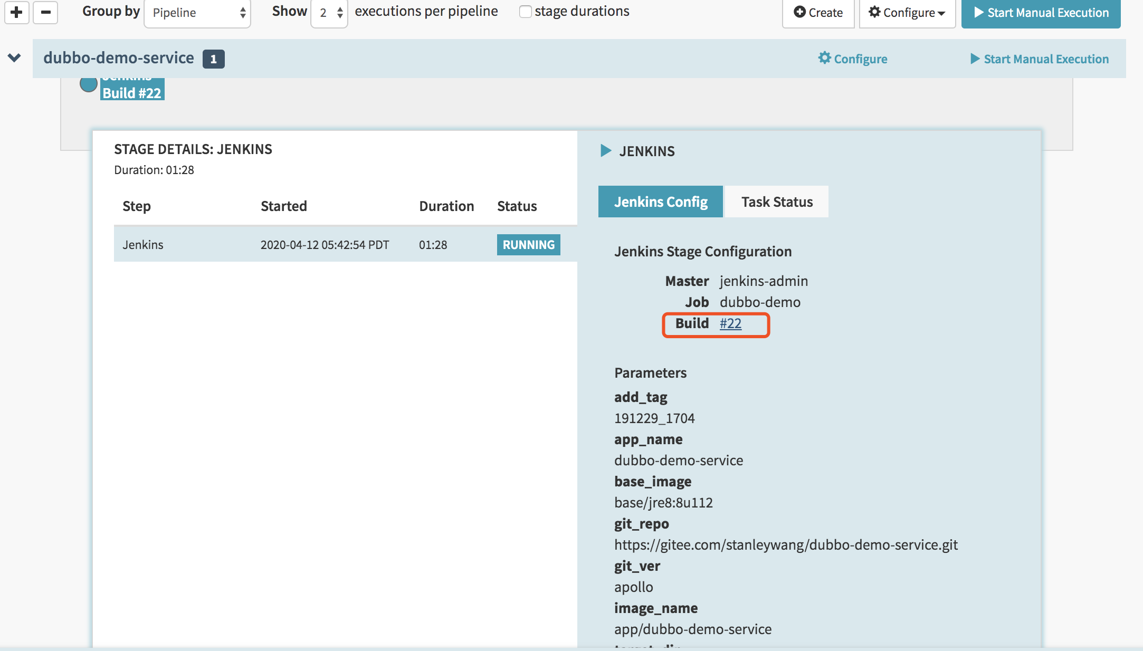The height and width of the screenshot is (651, 1143).
Task: Click the gear icon on the top Configure button
Action: [x=874, y=12]
